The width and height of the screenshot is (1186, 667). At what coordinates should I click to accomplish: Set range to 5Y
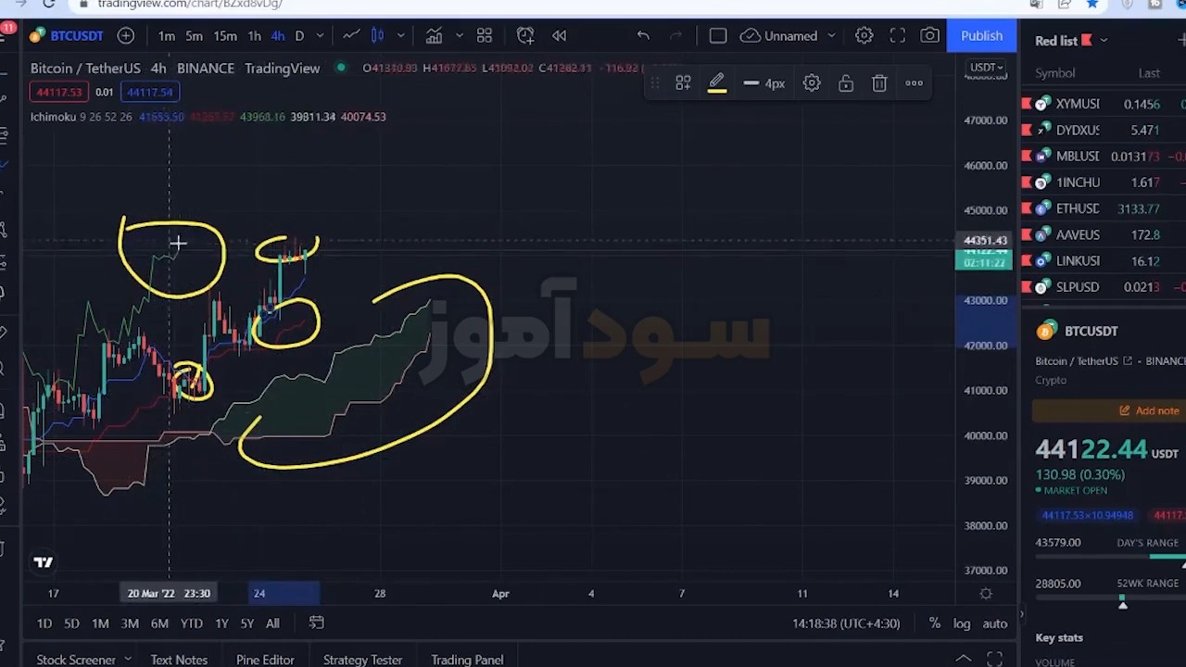tap(246, 623)
